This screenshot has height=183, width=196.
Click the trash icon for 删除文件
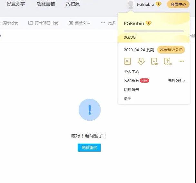point(71,23)
